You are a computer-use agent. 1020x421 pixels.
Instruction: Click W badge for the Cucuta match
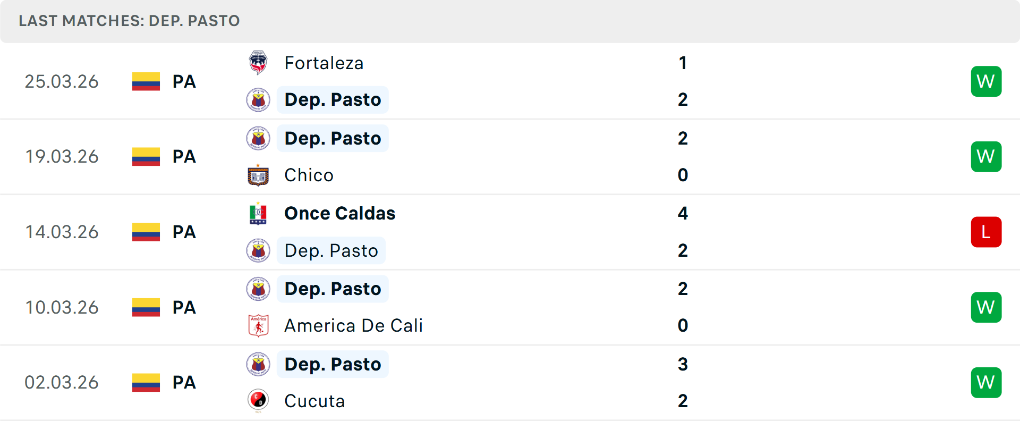coord(986,383)
